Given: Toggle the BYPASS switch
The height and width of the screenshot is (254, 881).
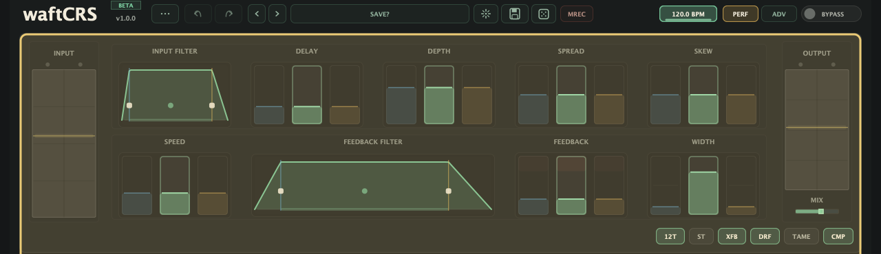Looking at the screenshot, I should (831, 14).
